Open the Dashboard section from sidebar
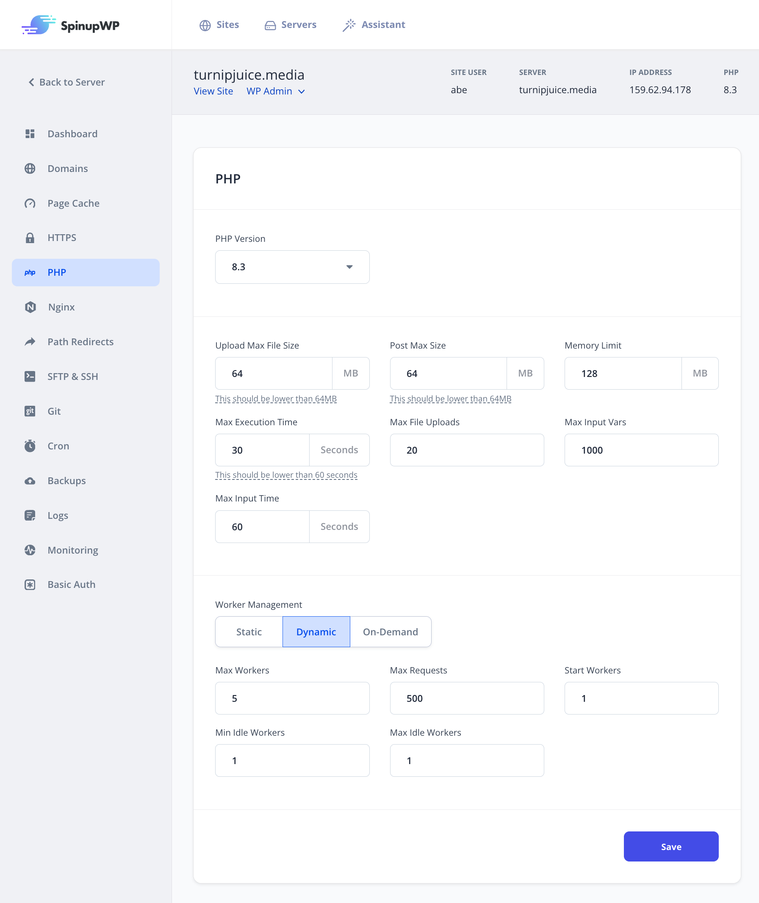Image resolution: width=759 pixels, height=903 pixels. [x=73, y=134]
